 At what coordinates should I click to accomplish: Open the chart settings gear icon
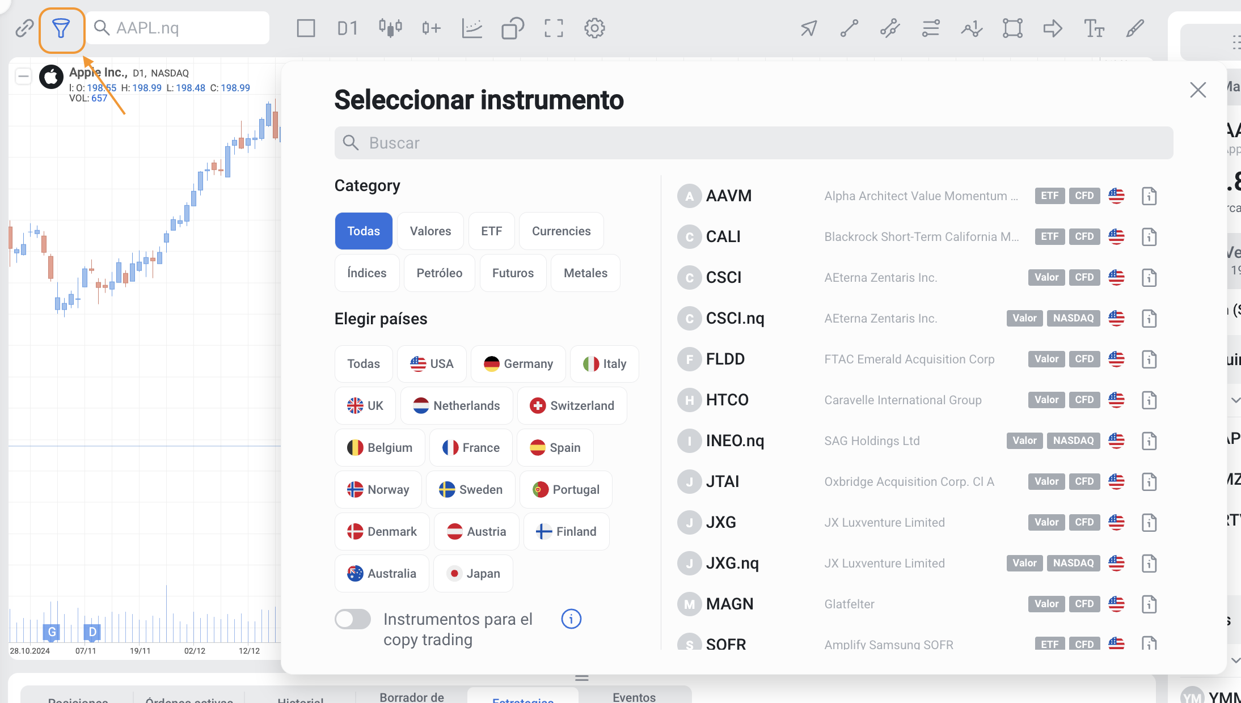pos(594,28)
